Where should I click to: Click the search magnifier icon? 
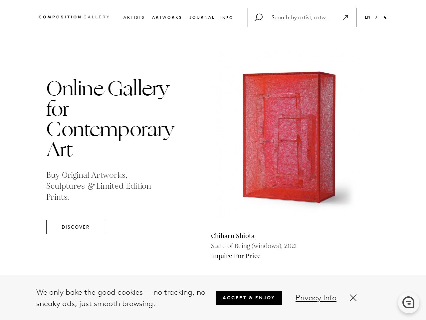pos(259,17)
